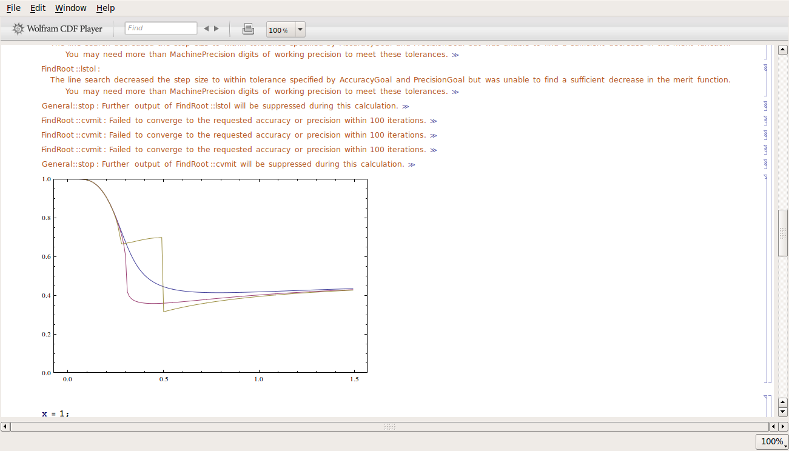789x451 pixels.
Task: Click the x = 1; input cell
Action: coord(55,413)
